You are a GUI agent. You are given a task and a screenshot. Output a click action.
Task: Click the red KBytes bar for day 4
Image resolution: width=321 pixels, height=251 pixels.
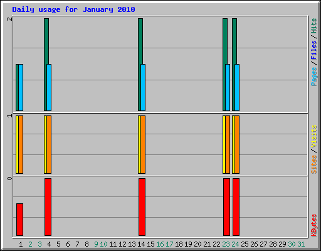[48, 207]
